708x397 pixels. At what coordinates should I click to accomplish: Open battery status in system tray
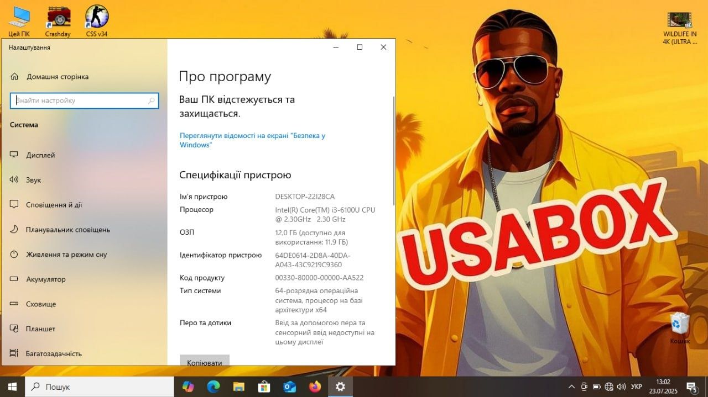[597, 387]
